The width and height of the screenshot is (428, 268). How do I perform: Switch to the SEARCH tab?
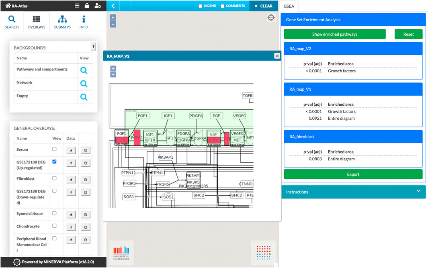[12, 22]
